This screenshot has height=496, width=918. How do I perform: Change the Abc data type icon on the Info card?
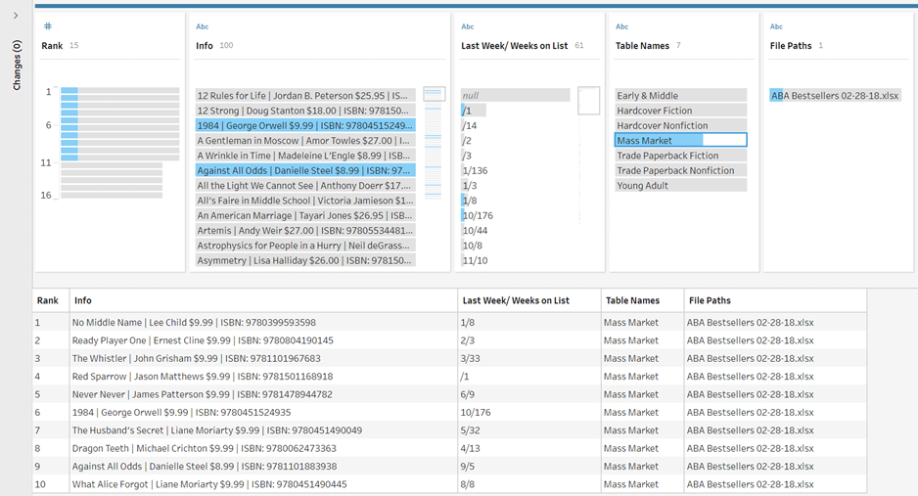[x=202, y=26]
